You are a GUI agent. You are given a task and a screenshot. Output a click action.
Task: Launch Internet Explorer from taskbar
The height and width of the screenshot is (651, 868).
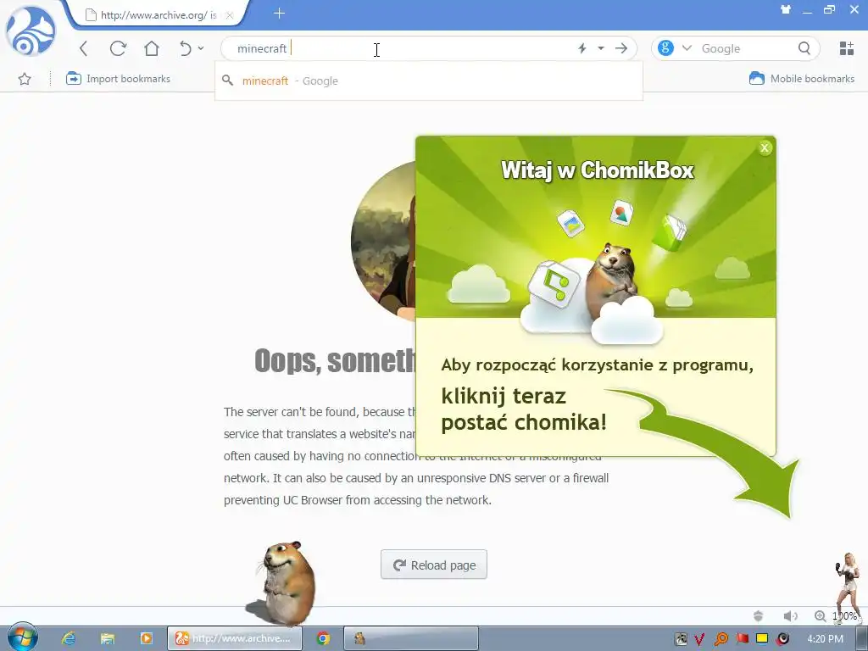point(69,639)
